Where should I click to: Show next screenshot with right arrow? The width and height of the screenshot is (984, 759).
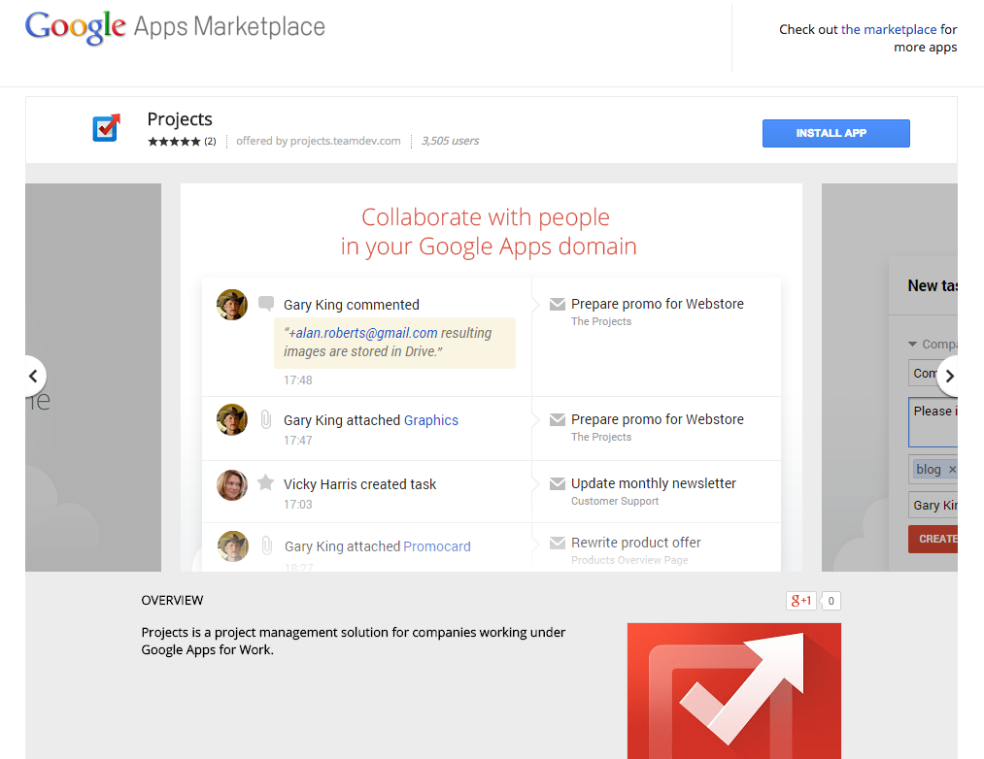coord(948,376)
